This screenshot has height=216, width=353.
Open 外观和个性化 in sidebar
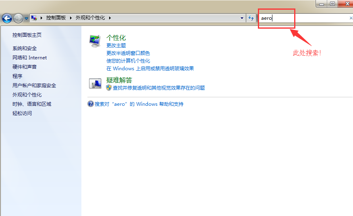click(x=27, y=95)
